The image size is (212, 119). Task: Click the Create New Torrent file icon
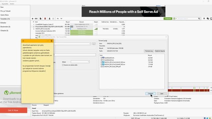pos(40,19)
